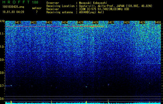
Task: Click the kHz unit label on the frequency axis
Action: coord(2,21)
